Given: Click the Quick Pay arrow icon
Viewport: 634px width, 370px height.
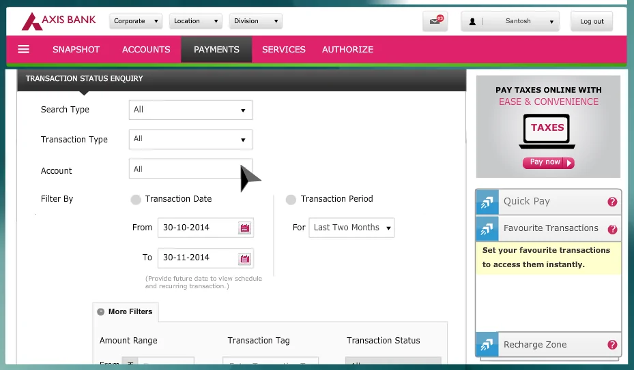Looking at the screenshot, I should click(x=487, y=202).
